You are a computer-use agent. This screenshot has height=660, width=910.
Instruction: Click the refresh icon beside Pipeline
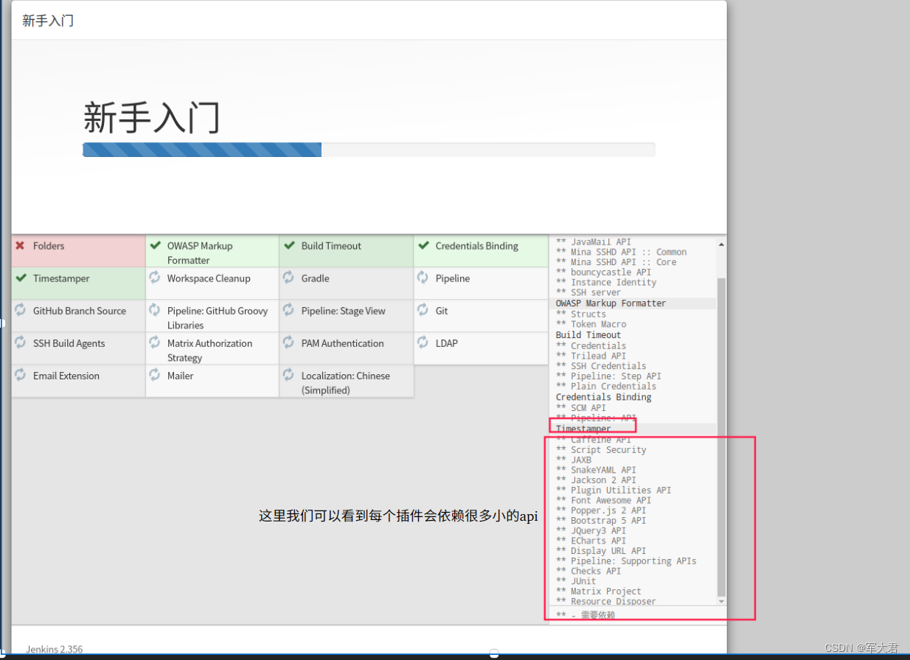(x=423, y=277)
